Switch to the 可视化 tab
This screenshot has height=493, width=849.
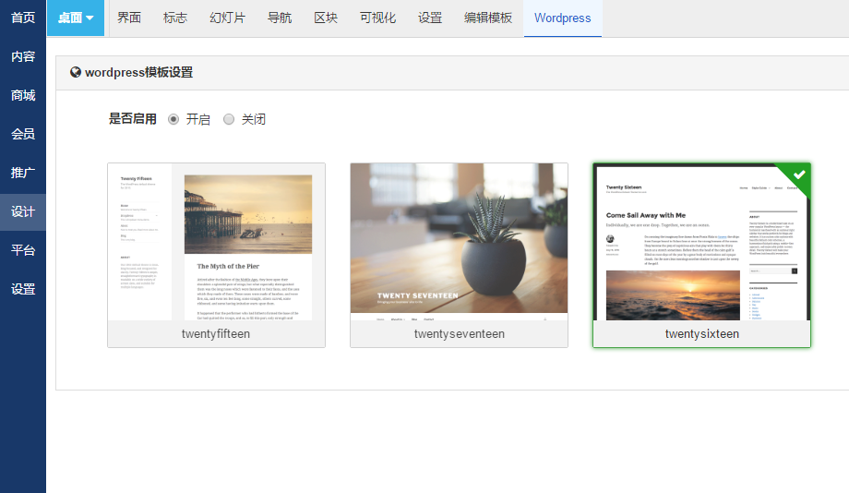click(x=377, y=18)
